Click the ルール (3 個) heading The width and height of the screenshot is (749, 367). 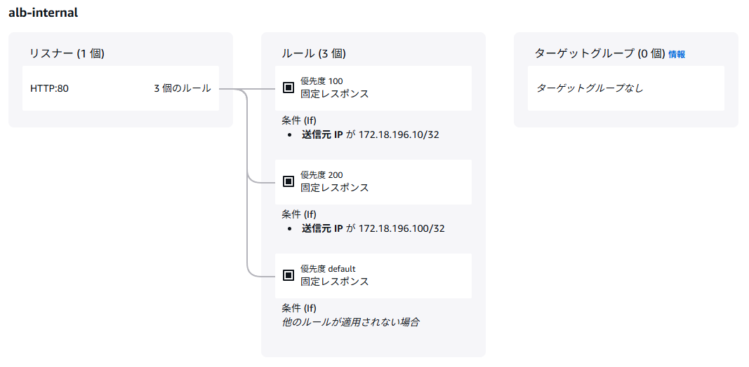(314, 54)
